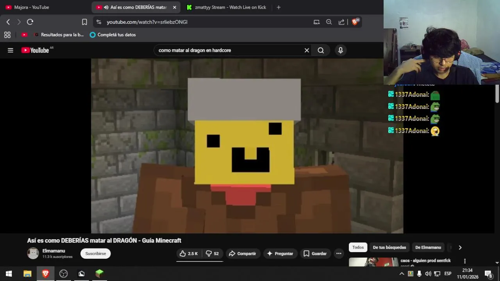Like the video showing 2.5 K

click(x=189, y=253)
